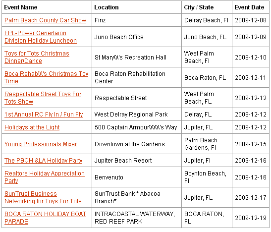Select the Juno Beach Office location cell

click(x=137, y=37)
